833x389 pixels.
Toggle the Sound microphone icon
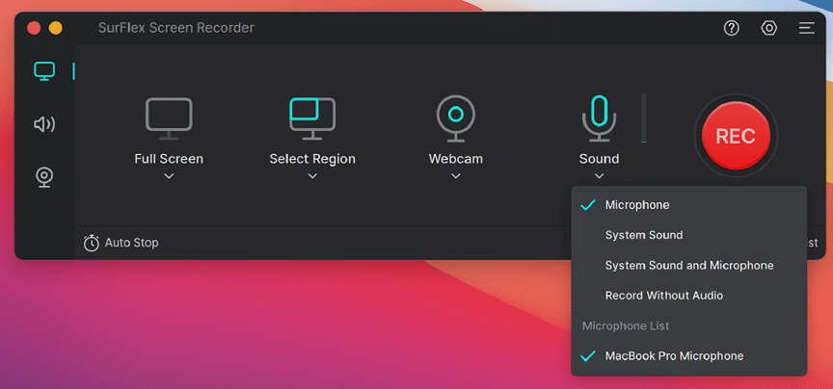pyautogui.click(x=599, y=116)
